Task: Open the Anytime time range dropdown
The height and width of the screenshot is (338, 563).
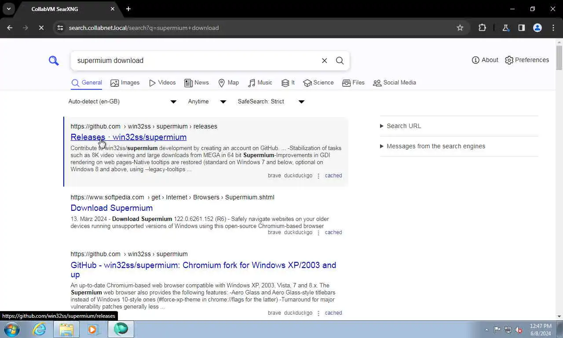Action: 207,102
